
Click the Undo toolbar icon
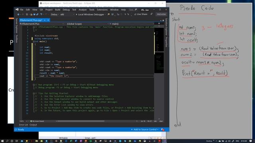click(x=41, y=14)
